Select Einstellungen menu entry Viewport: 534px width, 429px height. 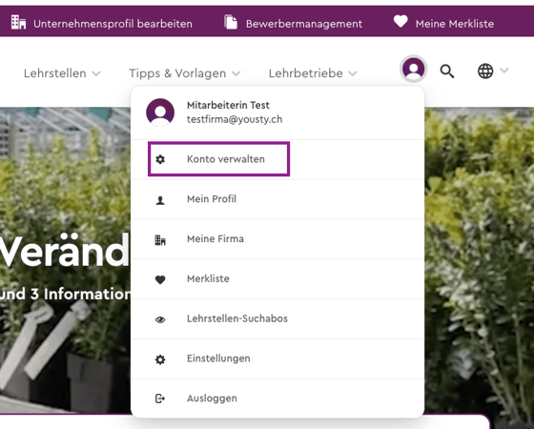(277, 358)
